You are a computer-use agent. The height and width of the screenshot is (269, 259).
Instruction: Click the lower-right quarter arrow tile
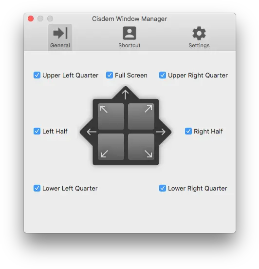(141, 147)
